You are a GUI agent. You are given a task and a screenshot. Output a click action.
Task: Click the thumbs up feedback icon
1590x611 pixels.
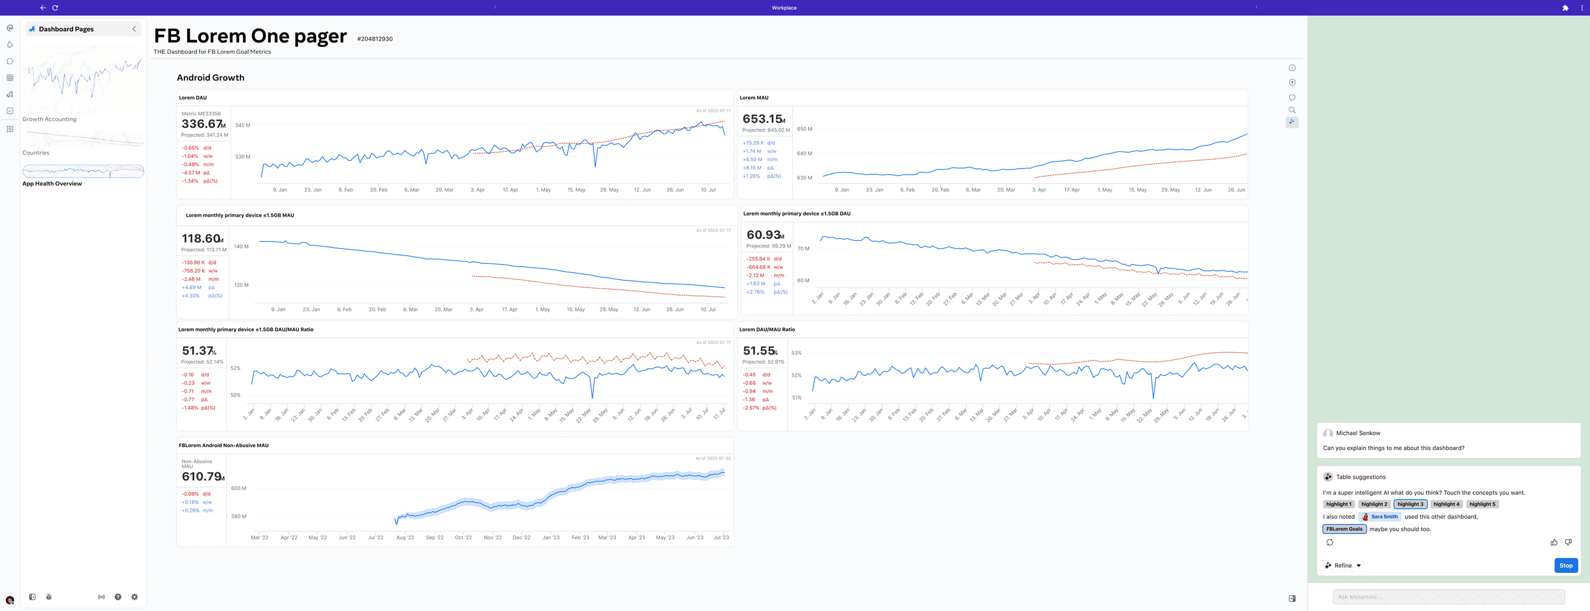tap(1554, 542)
